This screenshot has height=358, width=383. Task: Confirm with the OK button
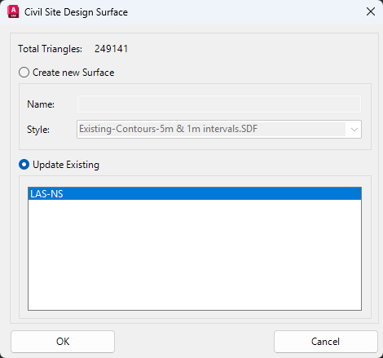pos(63,342)
